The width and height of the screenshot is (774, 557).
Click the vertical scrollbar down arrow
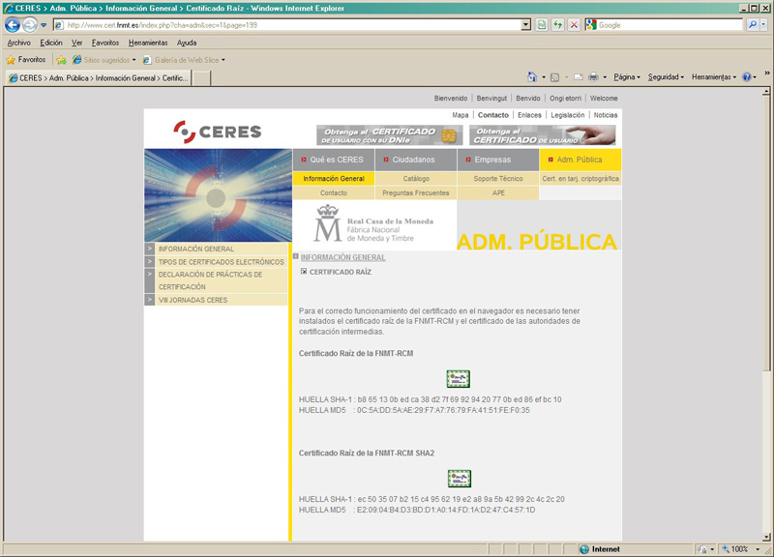click(x=766, y=538)
